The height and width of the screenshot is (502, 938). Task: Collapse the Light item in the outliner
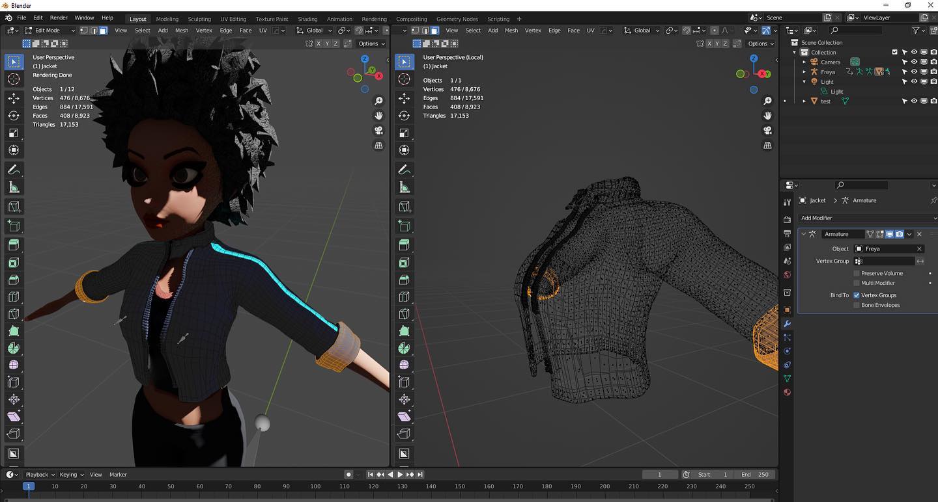click(x=804, y=82)
